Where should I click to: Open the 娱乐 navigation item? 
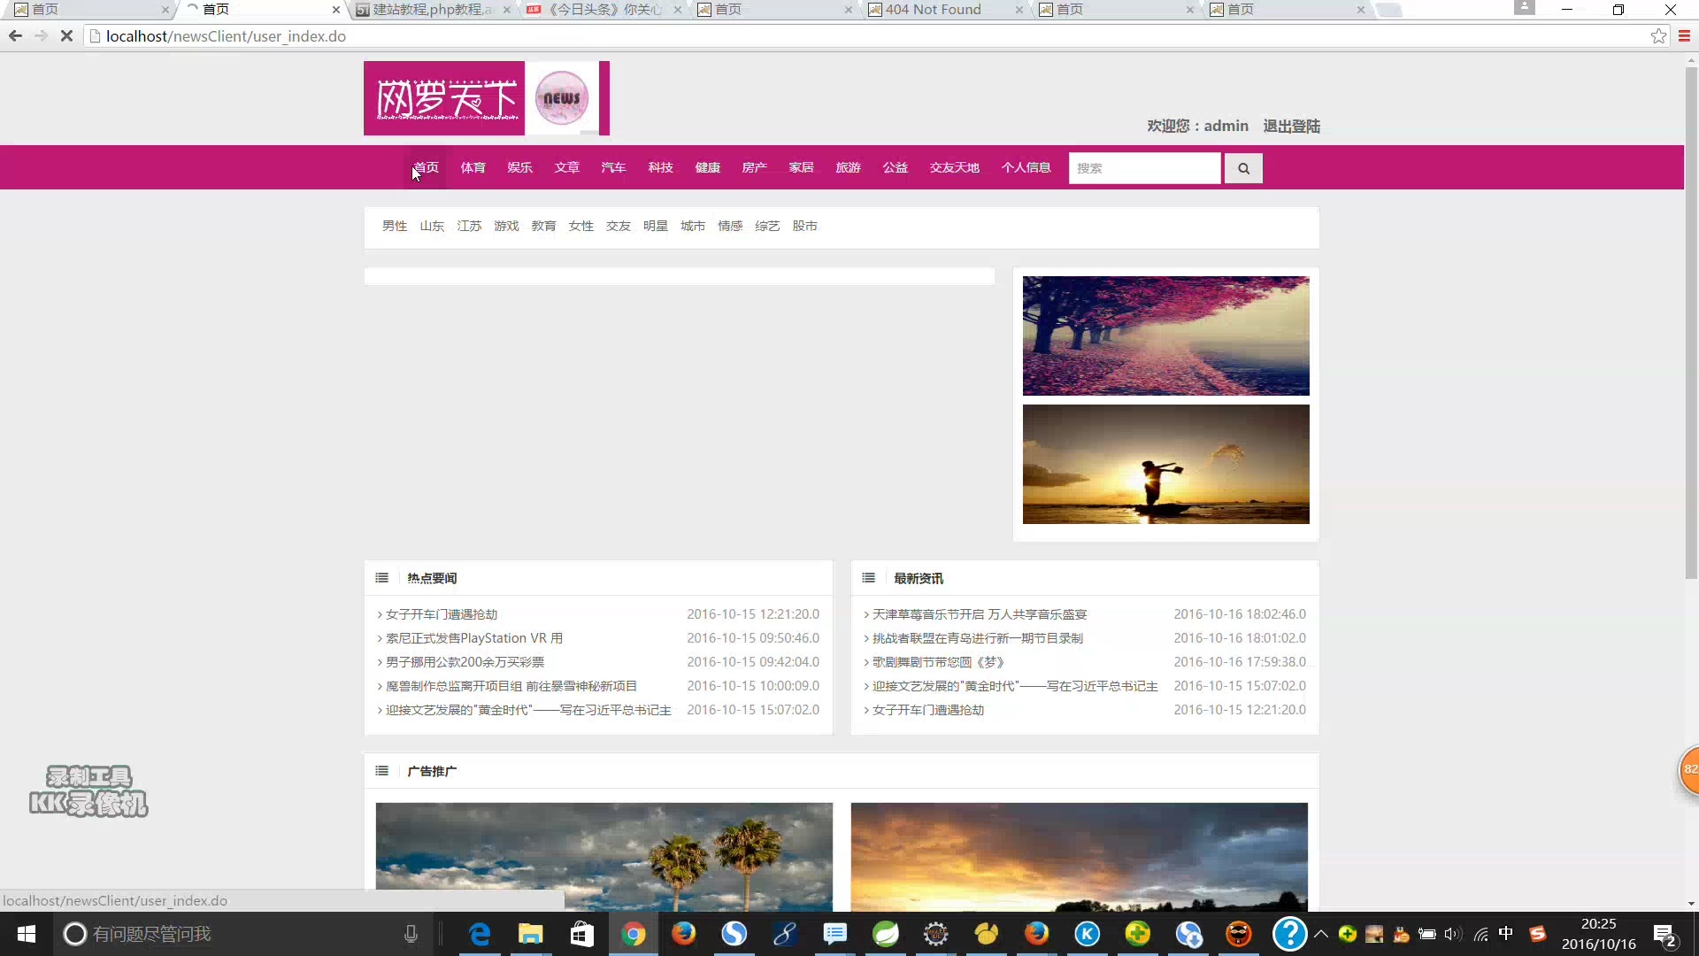519,167
